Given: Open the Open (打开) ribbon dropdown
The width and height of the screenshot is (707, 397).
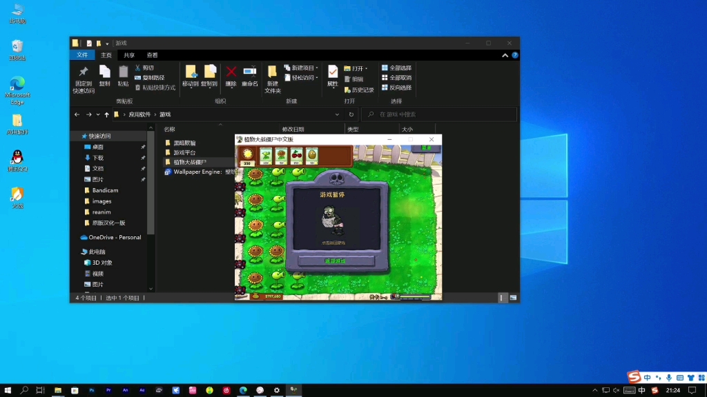Looking at the screenshot, I should click(356, 68).
